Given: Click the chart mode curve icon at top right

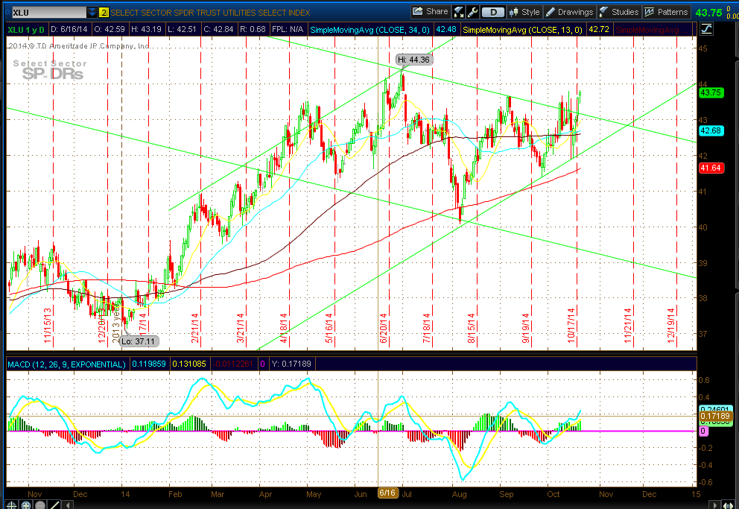Looking at the screenshot, I should click(706, 29).
